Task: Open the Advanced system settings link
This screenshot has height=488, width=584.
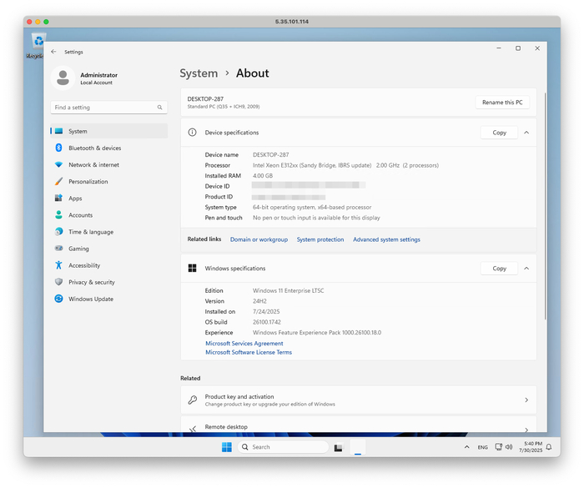Action: 386,239
